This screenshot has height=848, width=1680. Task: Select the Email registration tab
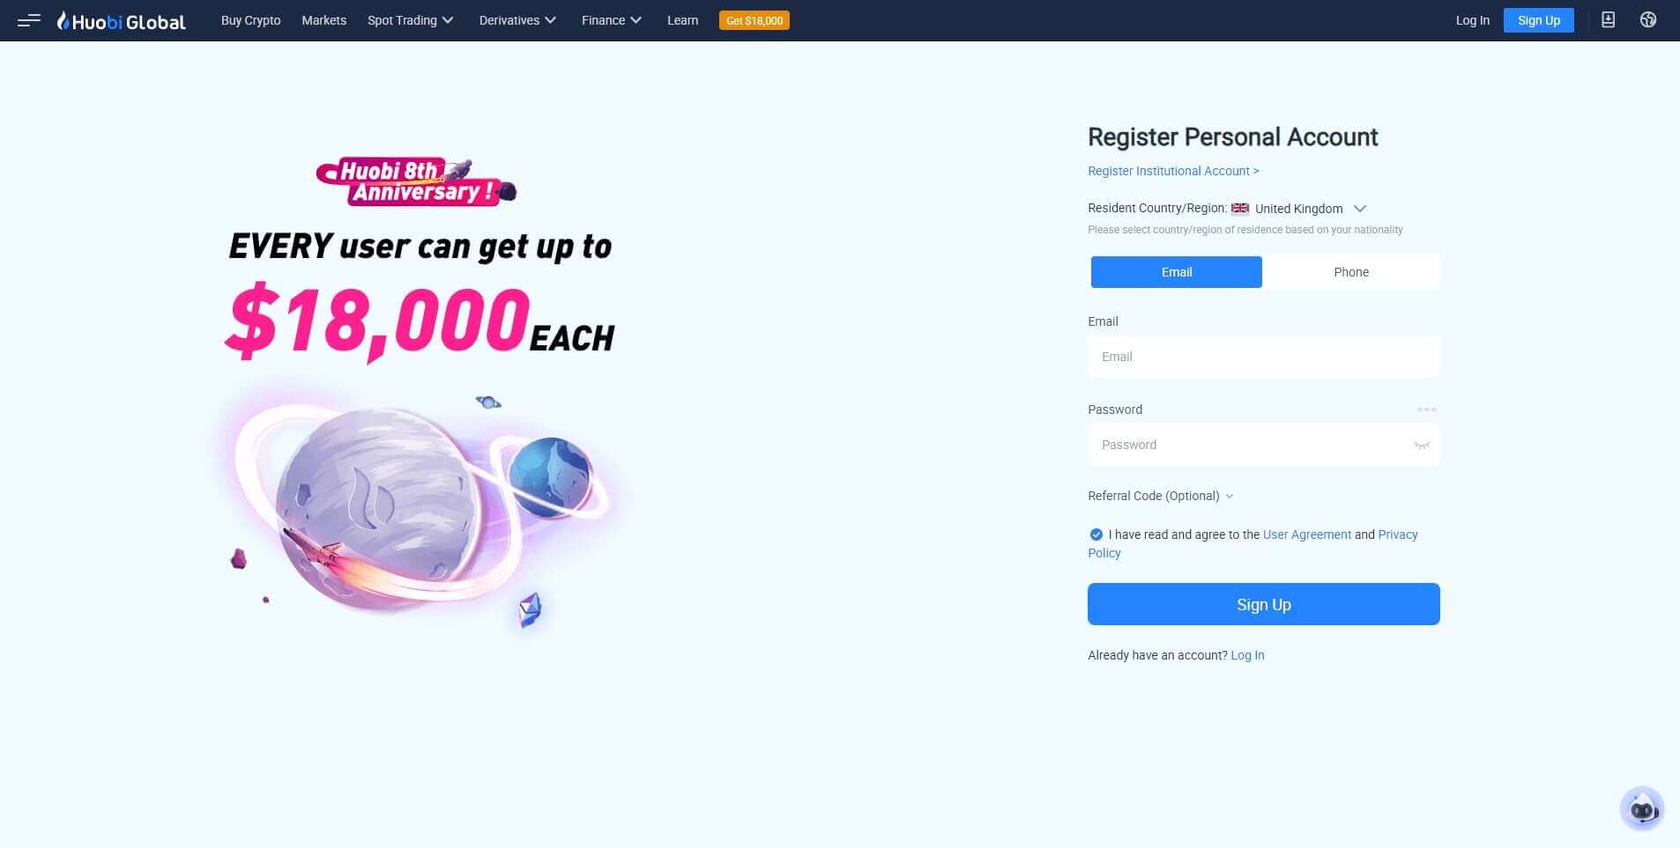1177,272
